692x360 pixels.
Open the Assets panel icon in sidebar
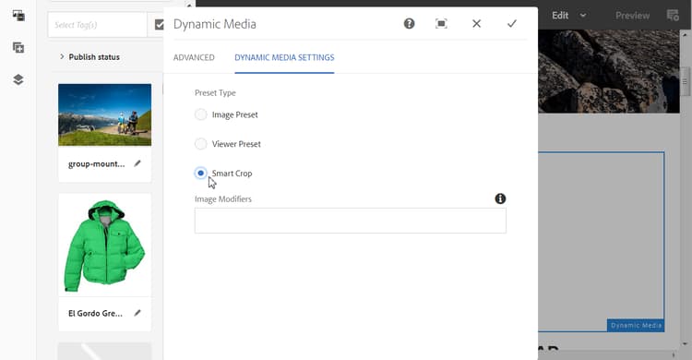click(x=18, y=16)
